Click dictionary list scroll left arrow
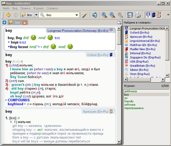Screen dimensions: 171x146 tap(126, 80)
